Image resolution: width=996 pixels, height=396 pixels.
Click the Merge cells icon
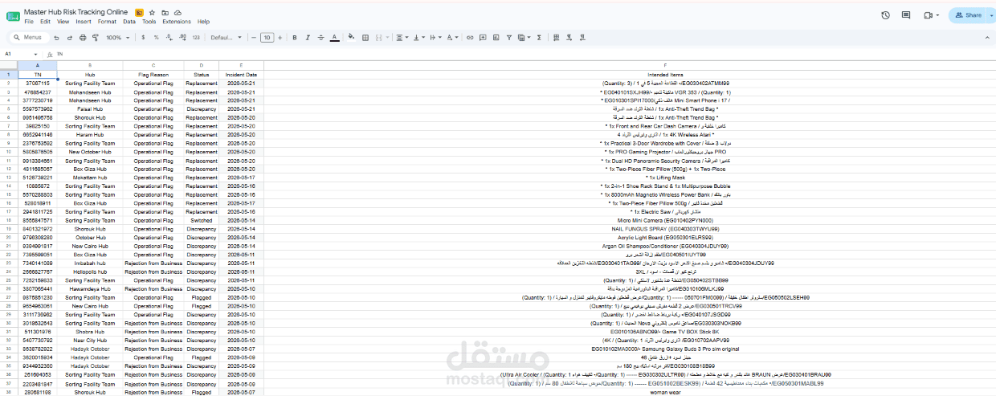click(378, 38)
